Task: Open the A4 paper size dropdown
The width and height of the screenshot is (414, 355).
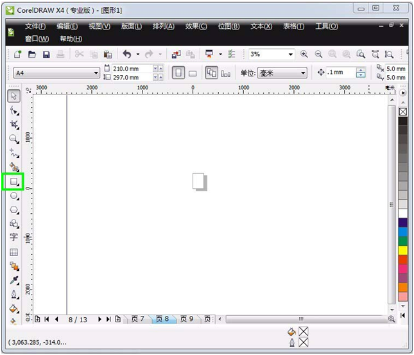Action: 96,73
